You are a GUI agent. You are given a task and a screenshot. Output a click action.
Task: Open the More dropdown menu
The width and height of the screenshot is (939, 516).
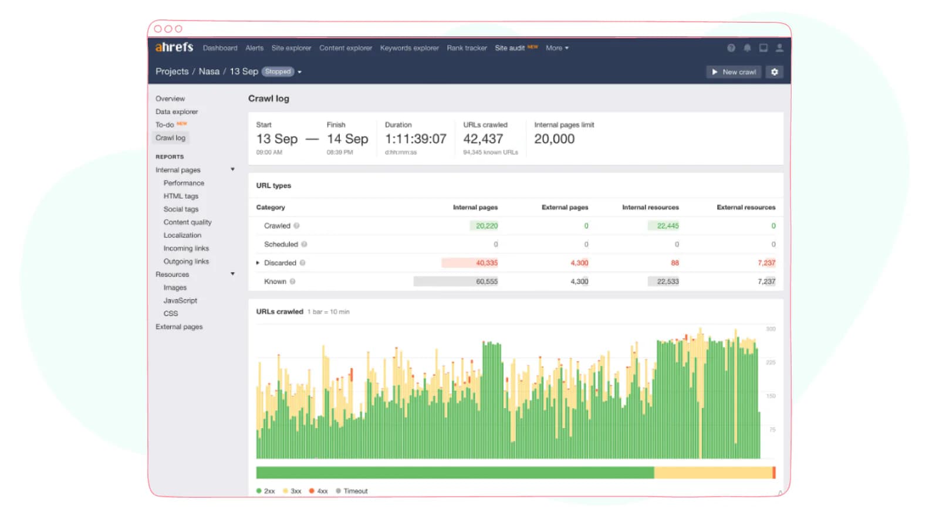[557, 48]
